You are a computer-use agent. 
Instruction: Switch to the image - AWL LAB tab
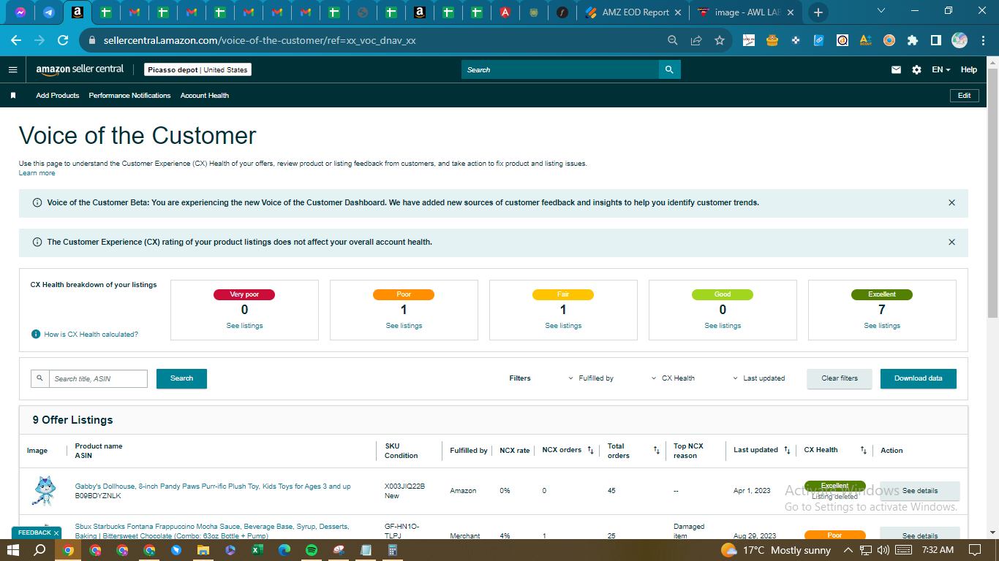745,12
